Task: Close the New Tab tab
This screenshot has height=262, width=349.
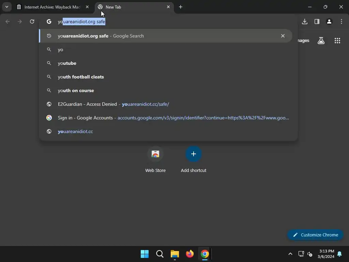Action: click(x=168, y=7)
